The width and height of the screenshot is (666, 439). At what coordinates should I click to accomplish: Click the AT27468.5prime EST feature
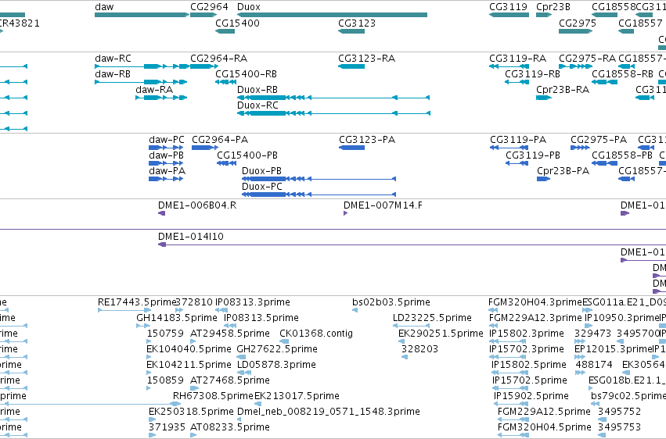pyautogui.click(x=195, y=389)
